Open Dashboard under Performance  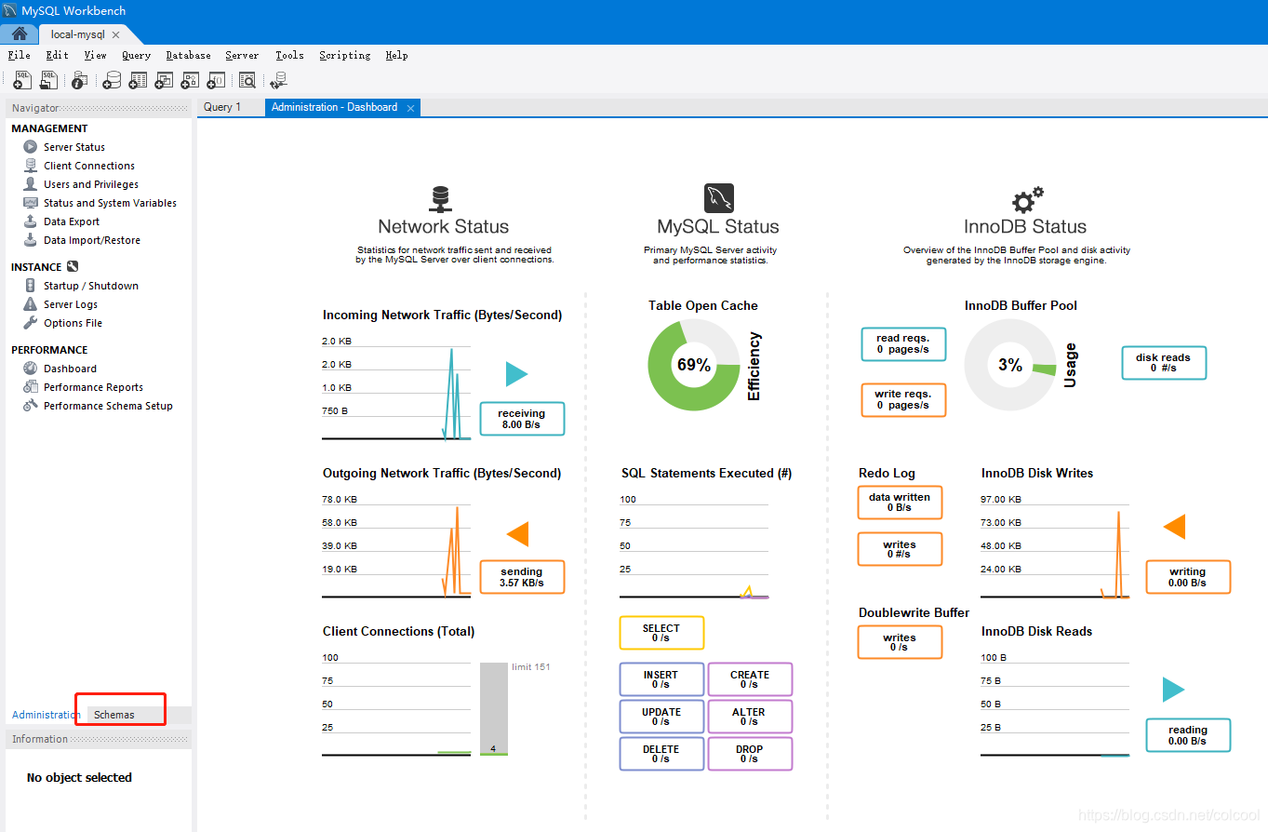point(70,369)
